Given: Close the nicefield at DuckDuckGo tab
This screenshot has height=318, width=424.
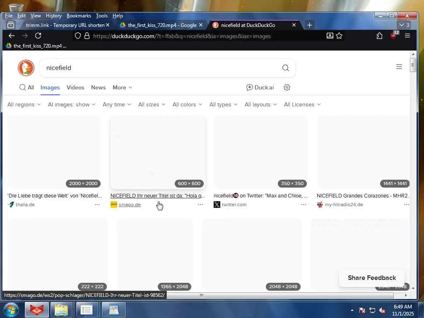Looking at the screenshot, I should [x=294, y=25].
